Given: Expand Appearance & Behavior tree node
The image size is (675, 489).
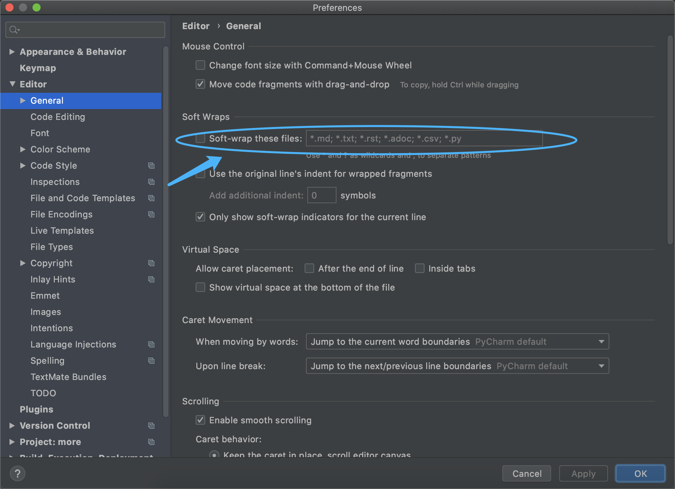Looking at the screenshot, I should point(12,52).
